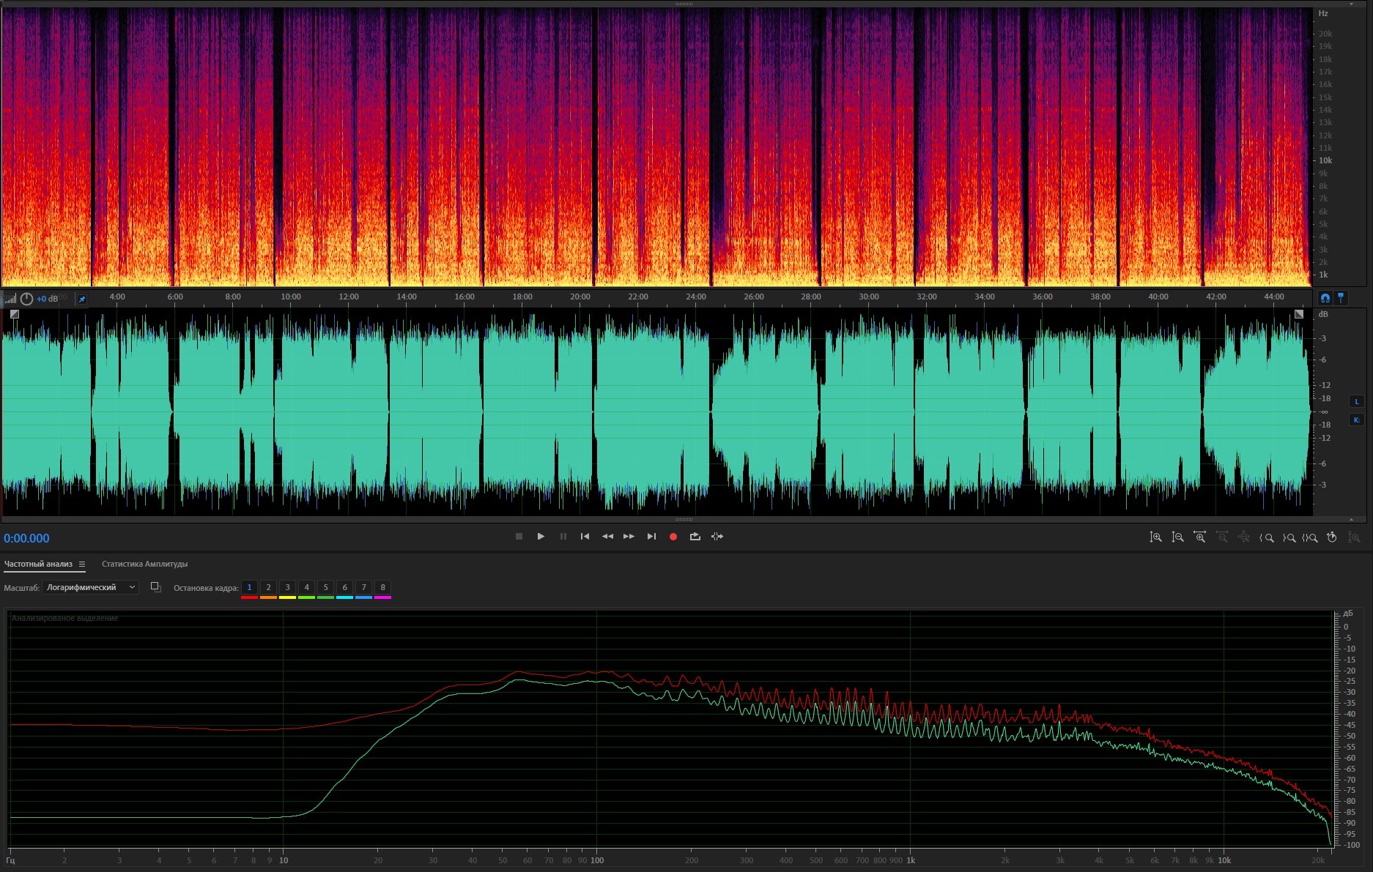The width and height of the screenshot is (1373, 872).
Task: Click the red Record button
Action: pyautogui.click(x=673, y=537)
